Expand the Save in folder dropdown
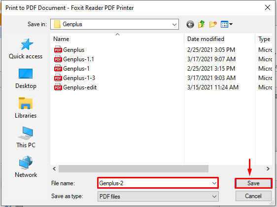 click(174, 24)
